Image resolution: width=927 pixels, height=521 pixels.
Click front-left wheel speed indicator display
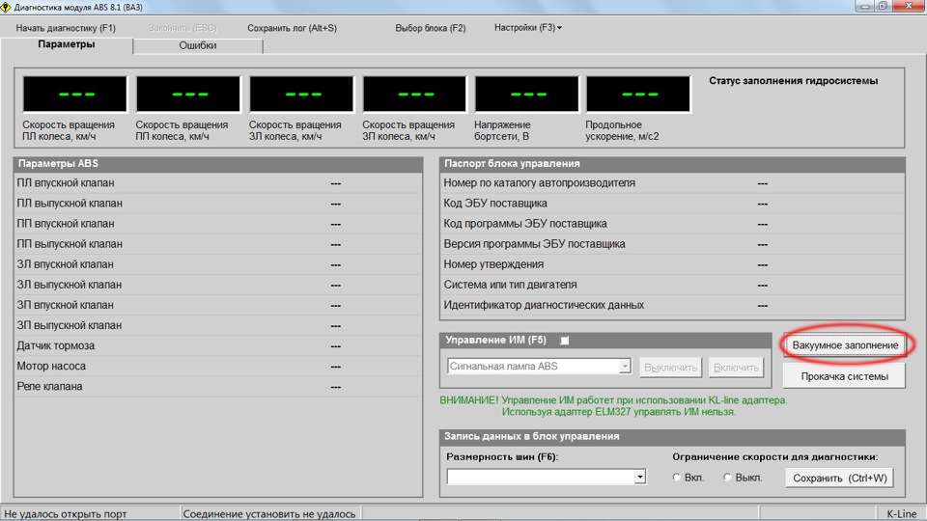click(75, 94)
